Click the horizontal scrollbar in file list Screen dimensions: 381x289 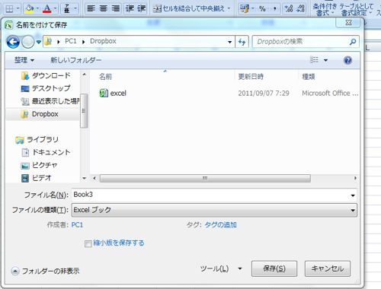click(x=205, y=178)
